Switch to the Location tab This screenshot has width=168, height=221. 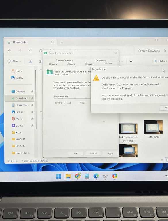click(x=108, y=64)
